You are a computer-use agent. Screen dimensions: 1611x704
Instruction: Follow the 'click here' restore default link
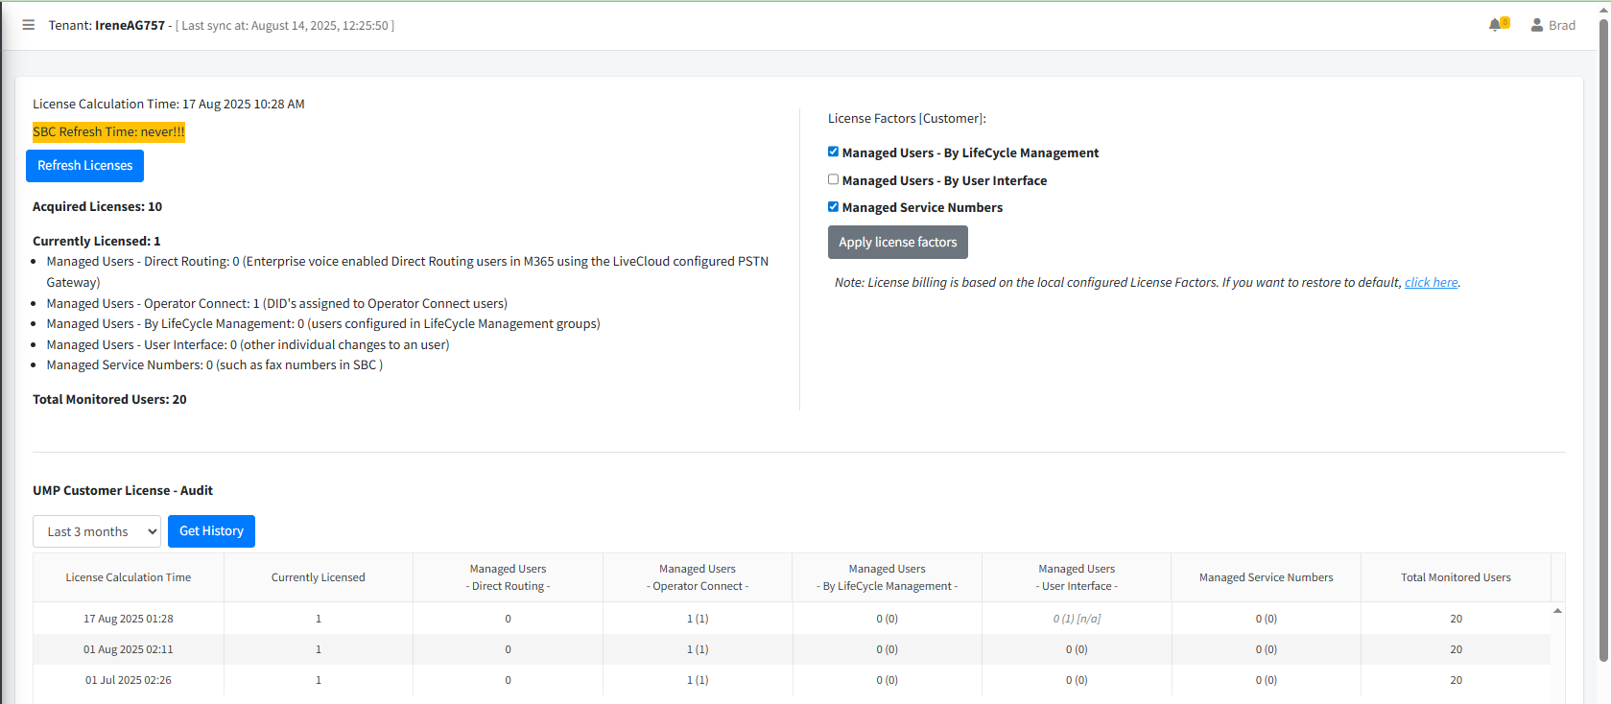coord(1431,283)
